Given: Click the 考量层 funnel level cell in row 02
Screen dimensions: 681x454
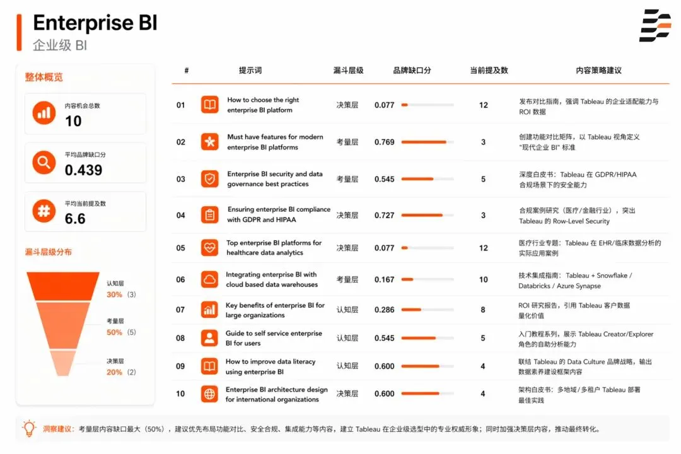Looking at the screenshot, I should (x=347, y=142).
